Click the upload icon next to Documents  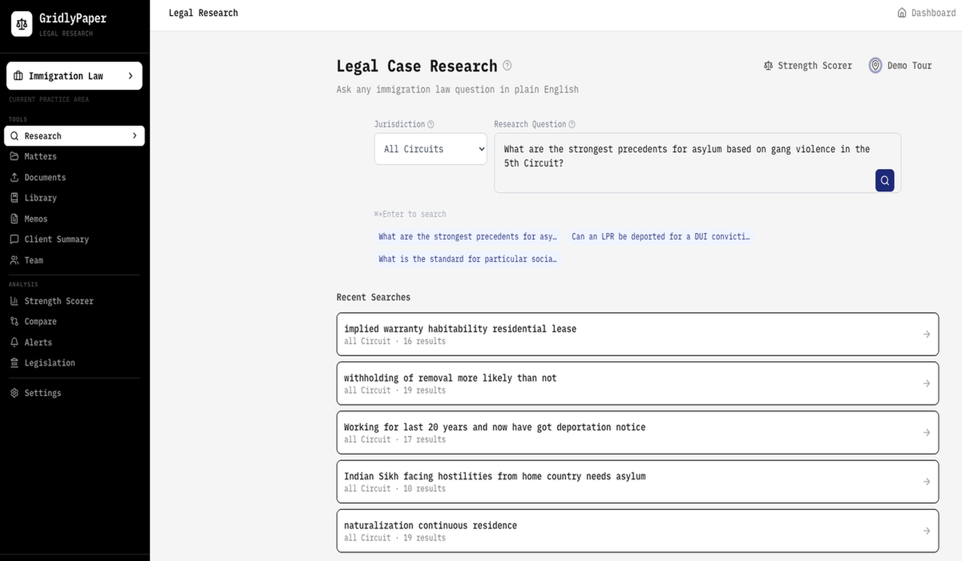coord(14,177)
